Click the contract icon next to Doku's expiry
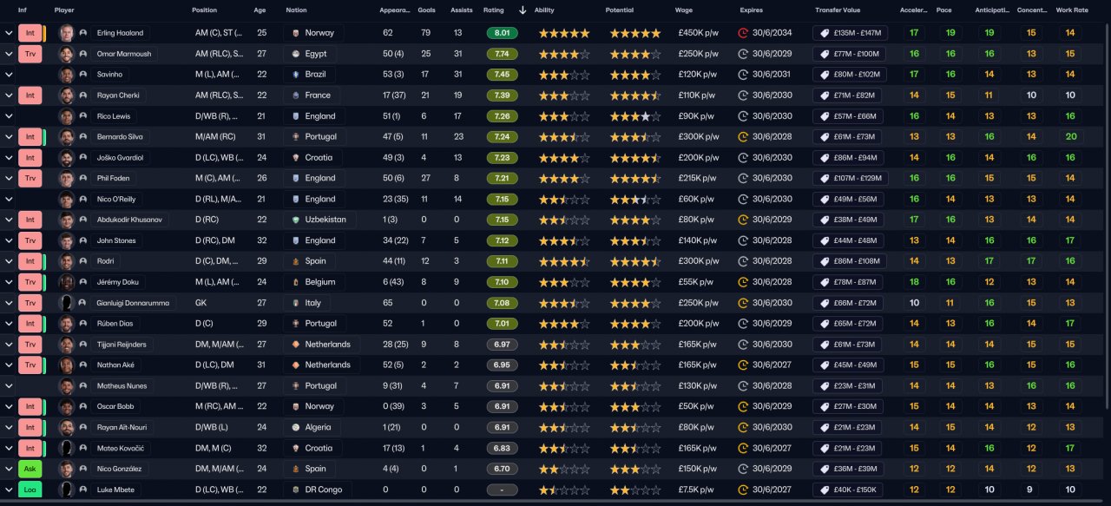The width and height of the screenshot is (1111, 506). (x=743, y=282)
